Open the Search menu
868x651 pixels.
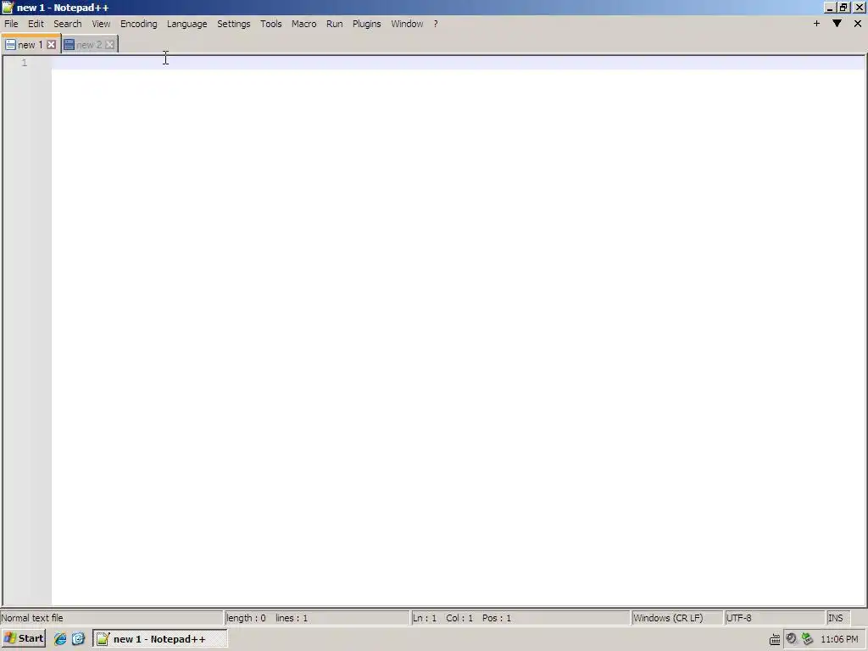[68, 24]
